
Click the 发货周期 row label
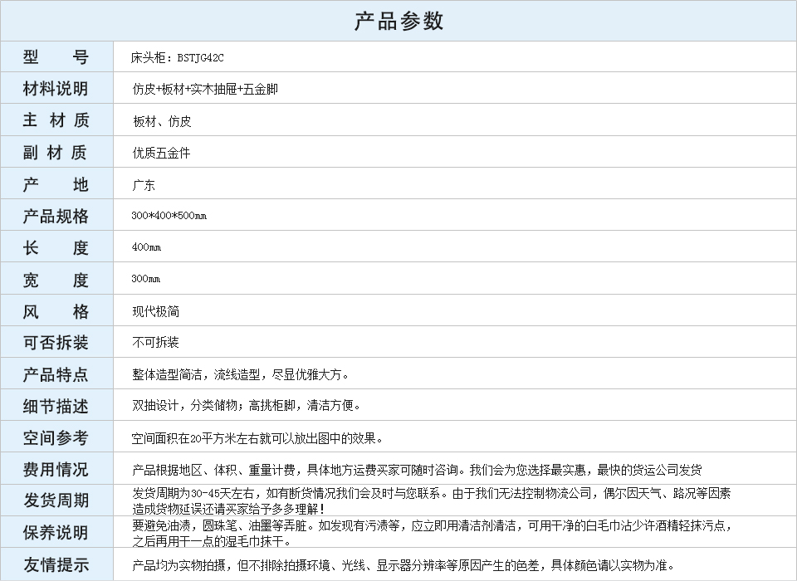click(x=56, y=500)
